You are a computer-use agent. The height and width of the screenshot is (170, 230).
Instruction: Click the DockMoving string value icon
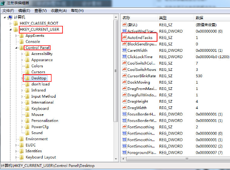[124, 82]
